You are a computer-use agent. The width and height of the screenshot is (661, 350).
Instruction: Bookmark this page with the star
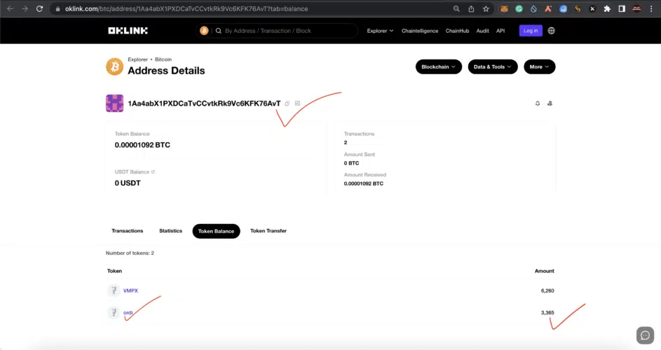click(486, 9)
